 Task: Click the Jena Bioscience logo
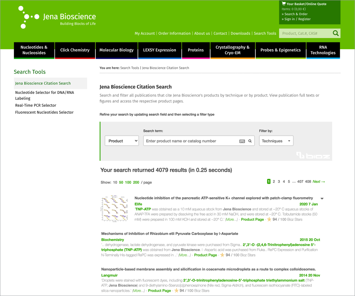pyautogui.click(x=57, y=18)
